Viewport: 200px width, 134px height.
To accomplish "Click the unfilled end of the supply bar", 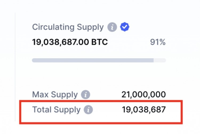I will click(x=160, y=60).
